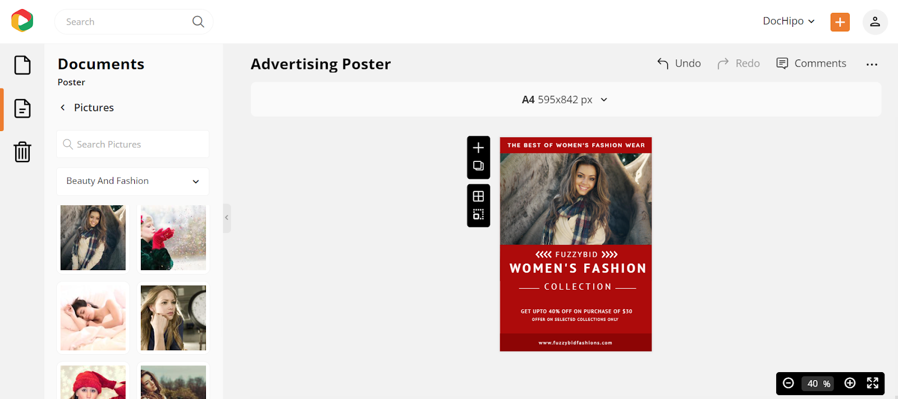
Task: Click the fullscreen expand icon
Action: [872, 383]
